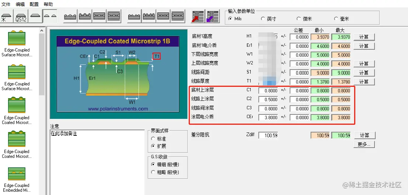Click the CEr tolerance 0.0000 field

[300, 117]
